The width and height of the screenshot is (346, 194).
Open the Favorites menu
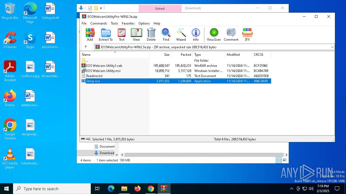tap(128, 23)
